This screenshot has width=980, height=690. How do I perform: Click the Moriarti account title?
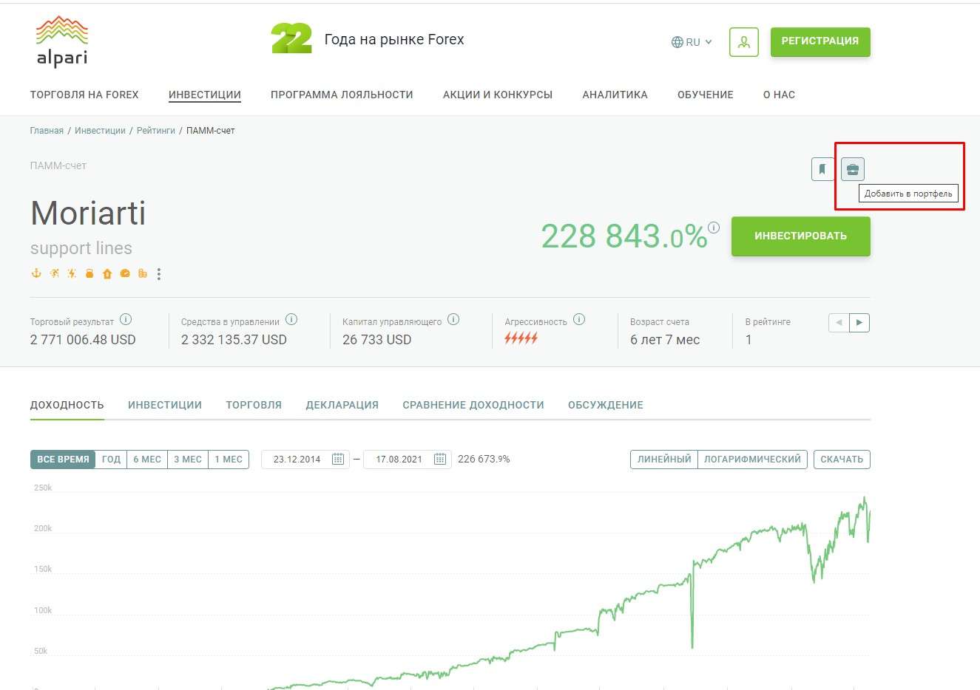pyautogui.click(x=88, y=214)
